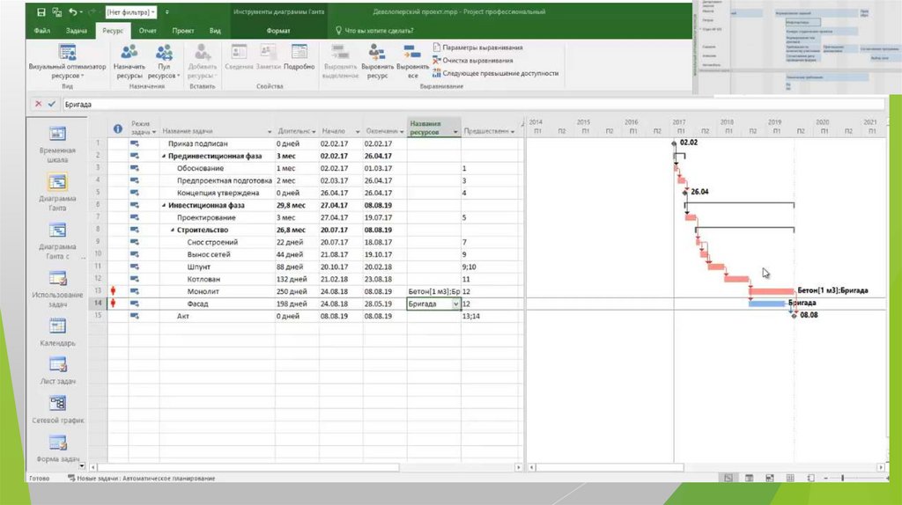Collapse the Прединвестиционная фаза summary task
The height and width of the screenshot is (505, 902).
point(164,157)
